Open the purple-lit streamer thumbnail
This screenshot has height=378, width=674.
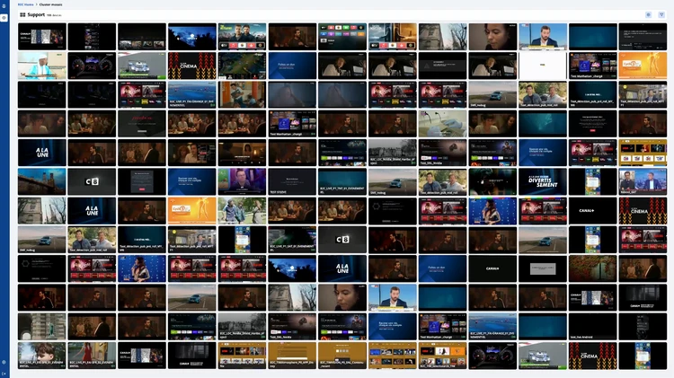coord(242,181)
